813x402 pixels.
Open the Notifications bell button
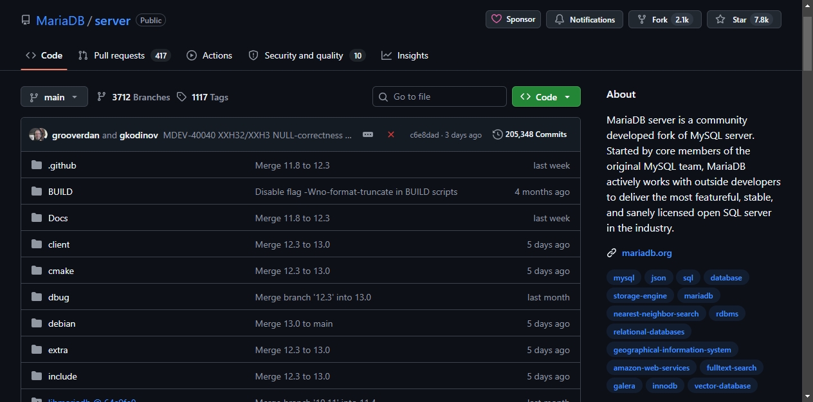click(585, 19)
